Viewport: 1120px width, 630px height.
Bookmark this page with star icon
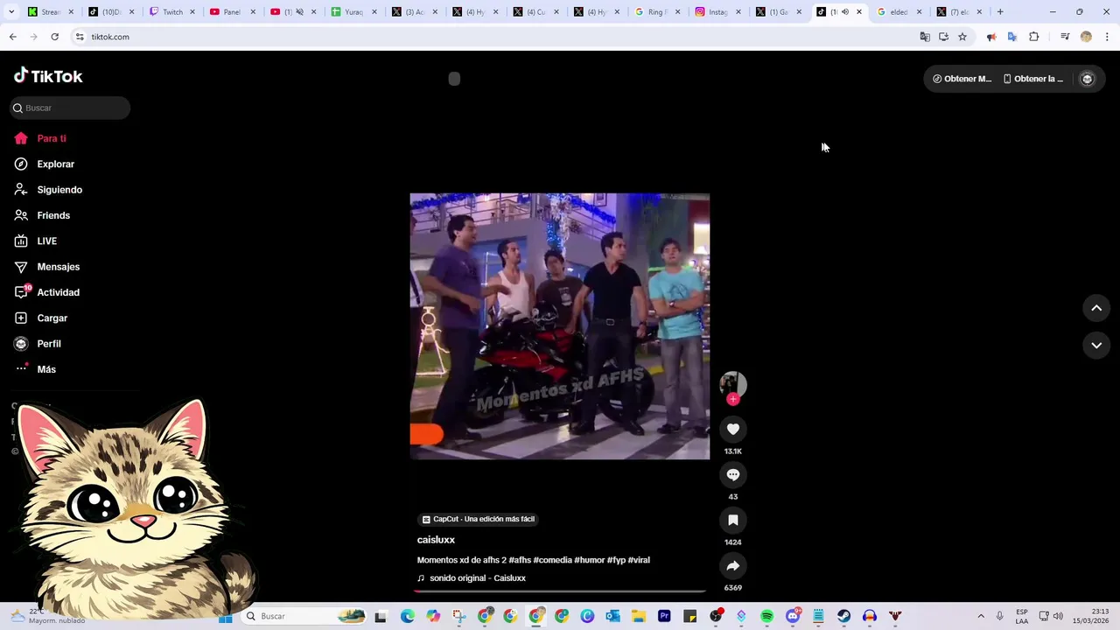coord(962,37)
